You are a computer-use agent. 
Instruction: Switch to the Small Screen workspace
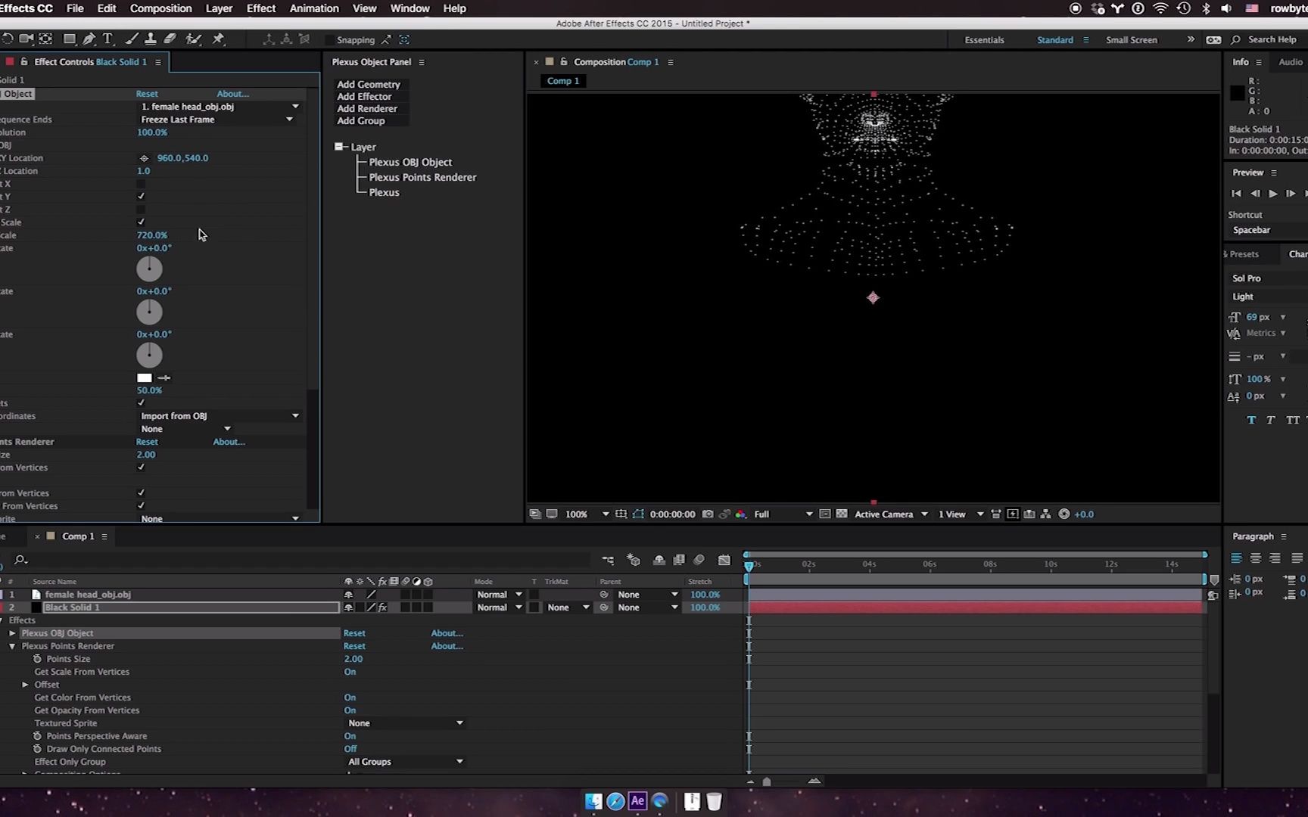[1131, 40]
